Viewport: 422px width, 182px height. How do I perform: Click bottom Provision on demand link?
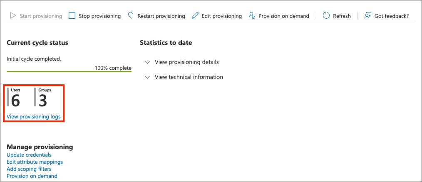(32, 176)
